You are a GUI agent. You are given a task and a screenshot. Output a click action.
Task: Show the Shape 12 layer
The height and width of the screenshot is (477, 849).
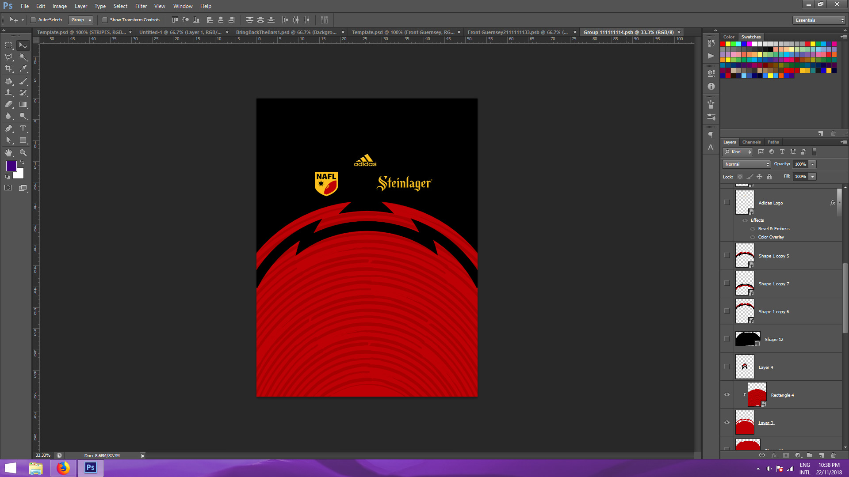tap(727, 339)
